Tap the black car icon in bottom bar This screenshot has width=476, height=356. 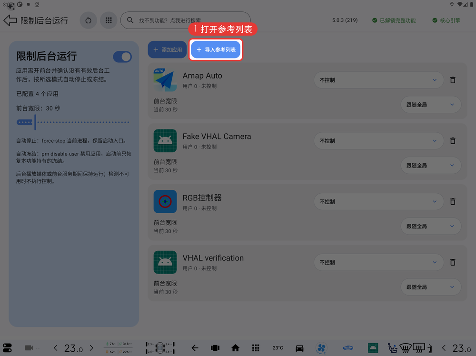point(299,348)
